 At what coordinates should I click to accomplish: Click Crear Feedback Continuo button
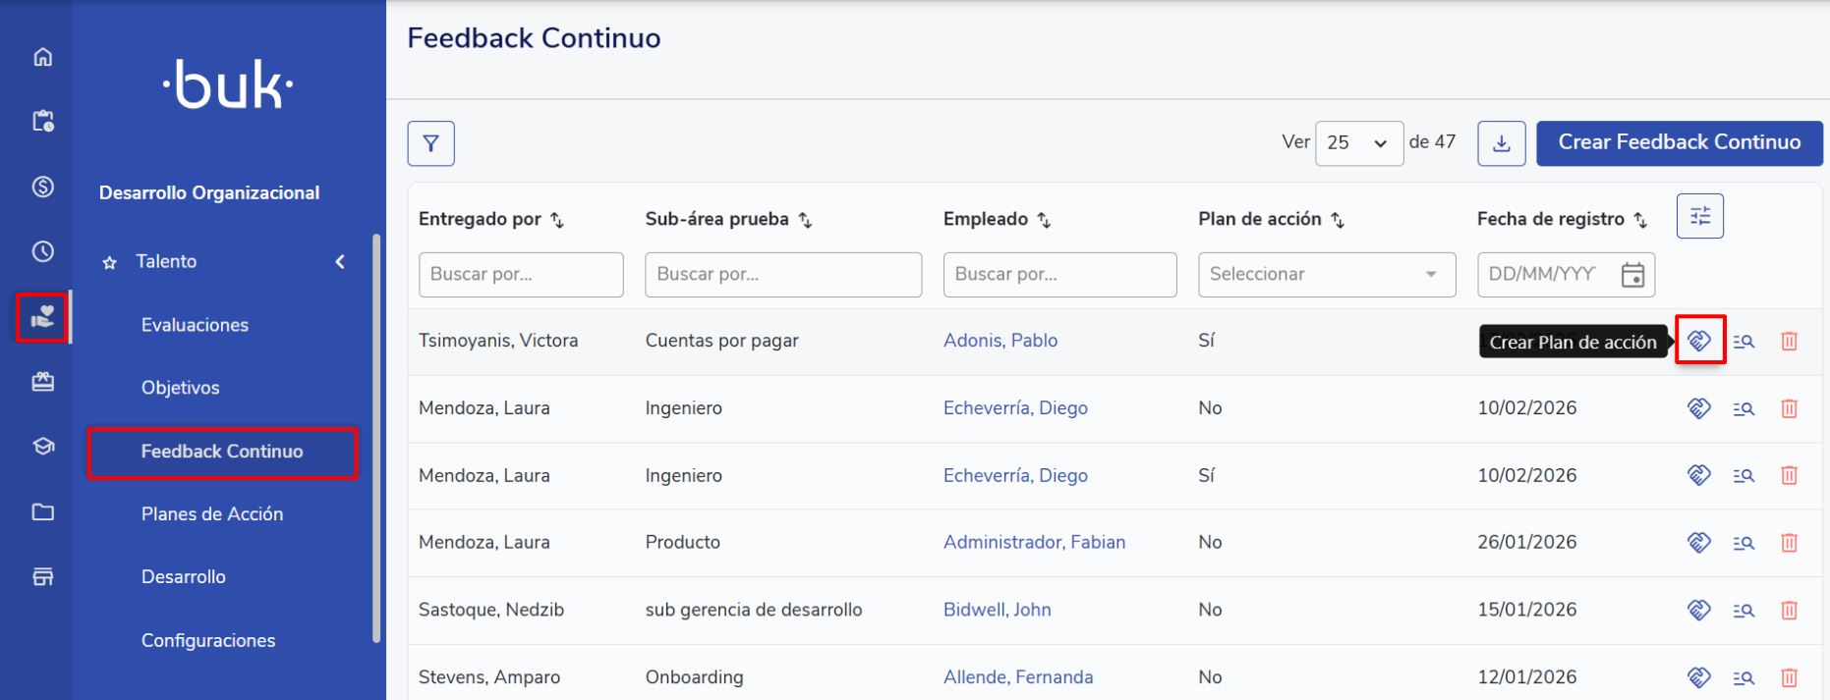[x=1679, y=143]
